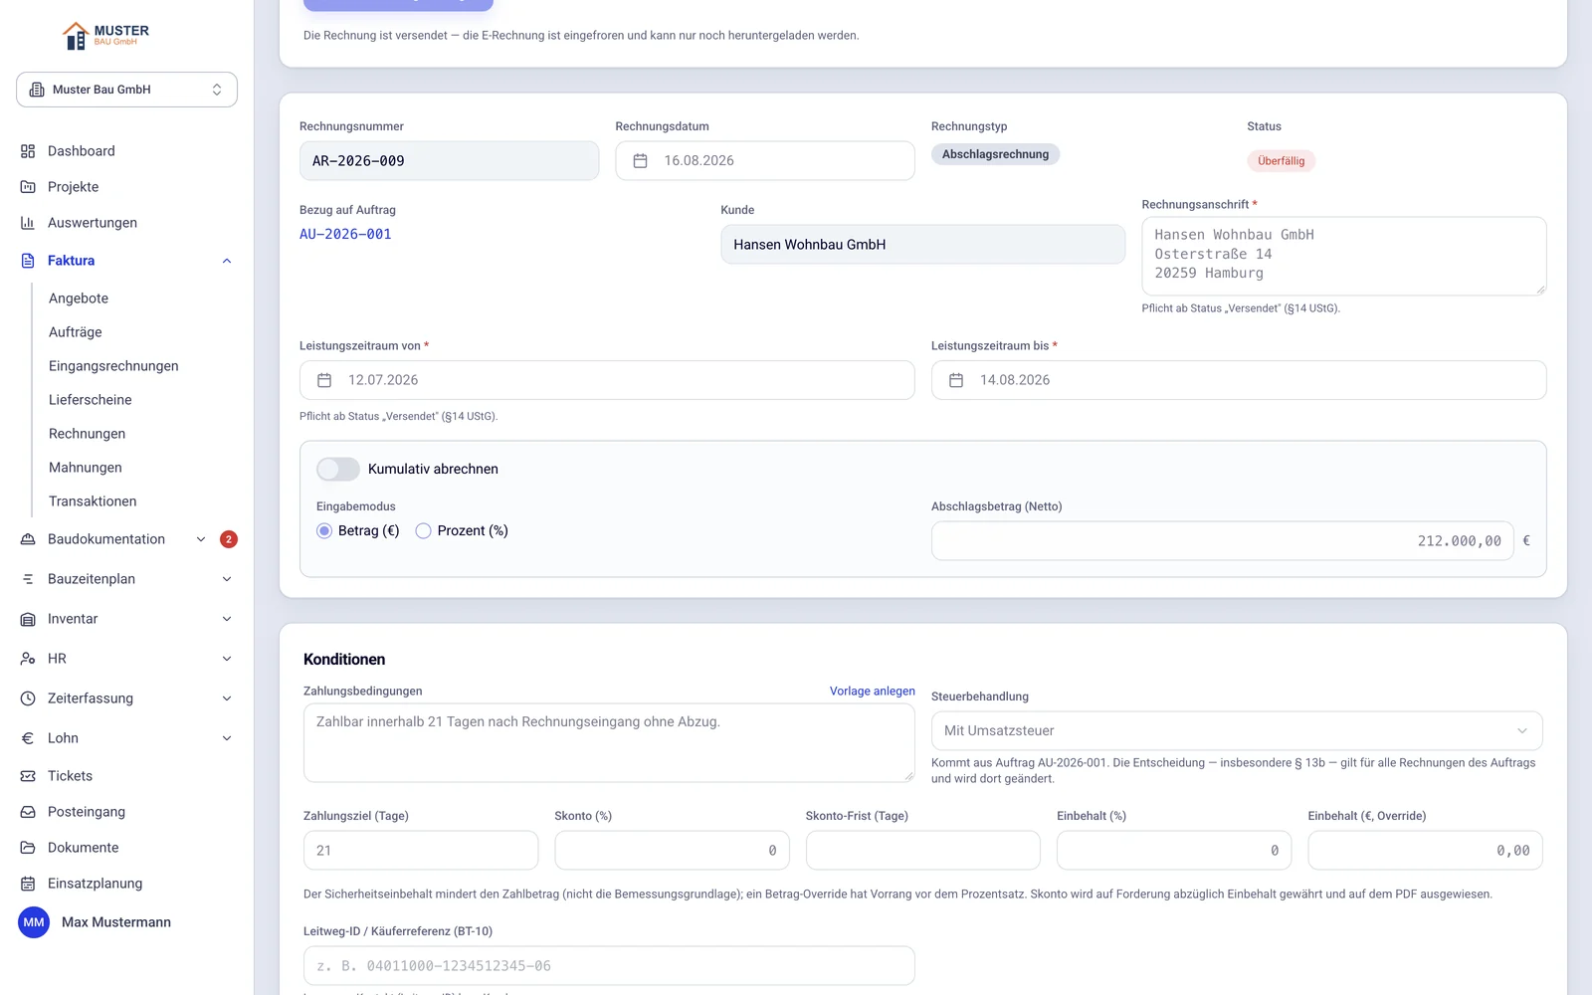
Task: Click the Leitweg-ID / Käuferreferenz input field
Action: pyautogui.click(x=609, y=966)
